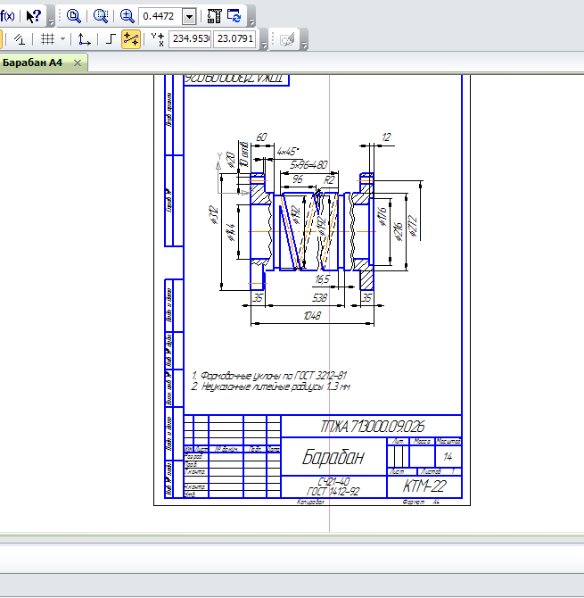Close the Барабан A4 document tab
Viewport: 584px width, 598px height.
pos(78,62)
